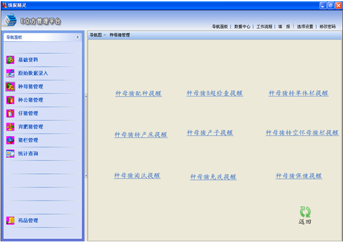Open the 种母猪淘汰提醒 link
Viewport: 344px width, 242px height.
[x=137, y=176]
